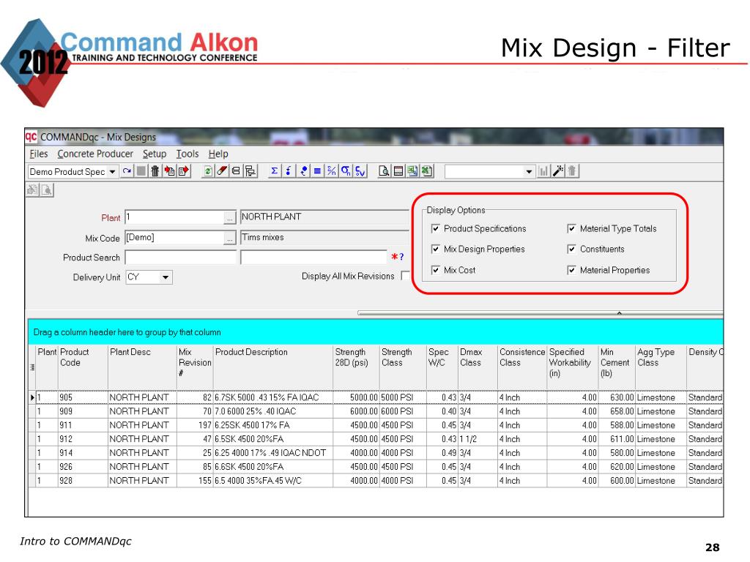Uncheck the Product Specifications checkbox

pos(435,228)
